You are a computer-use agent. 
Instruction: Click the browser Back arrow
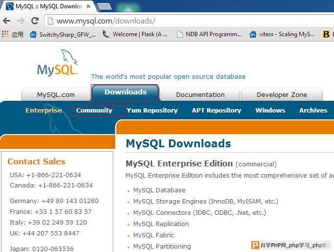(7, 21)
